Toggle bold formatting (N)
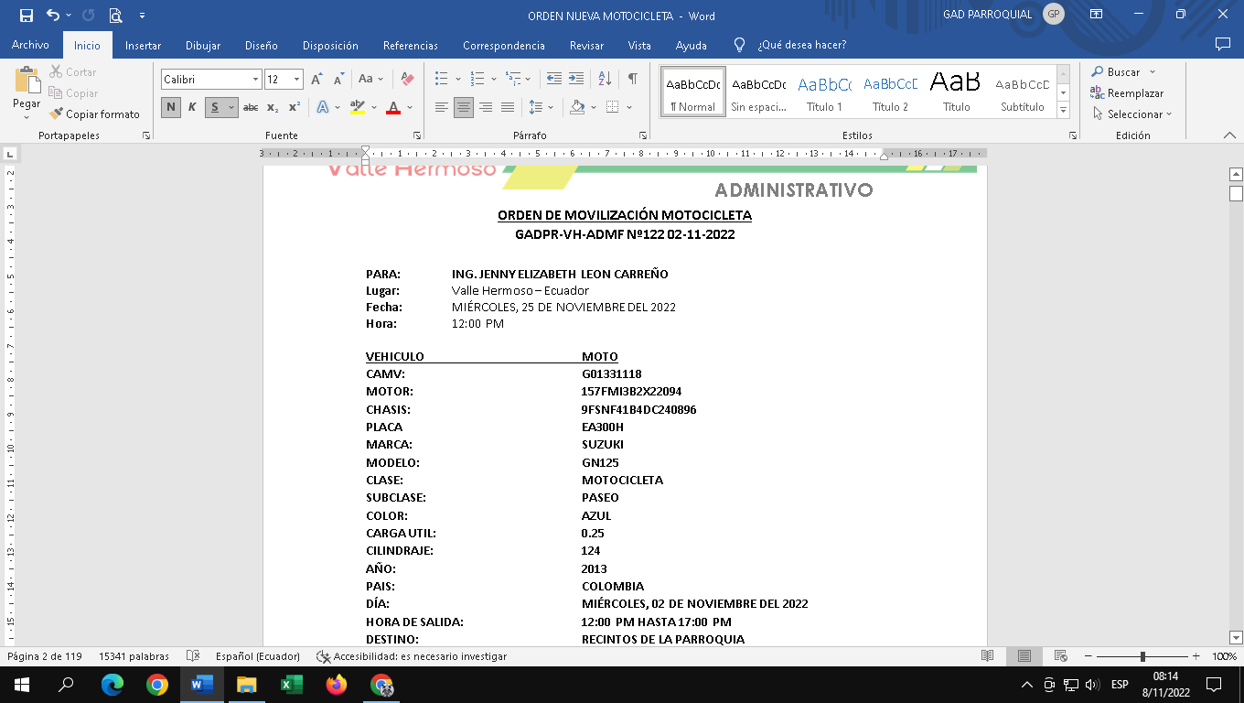Viewport: 1244px width, 703px height. click(x=171, y=107)
